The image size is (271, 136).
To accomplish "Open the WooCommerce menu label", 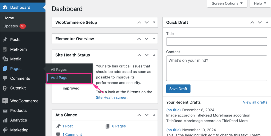I will [24, 101].
